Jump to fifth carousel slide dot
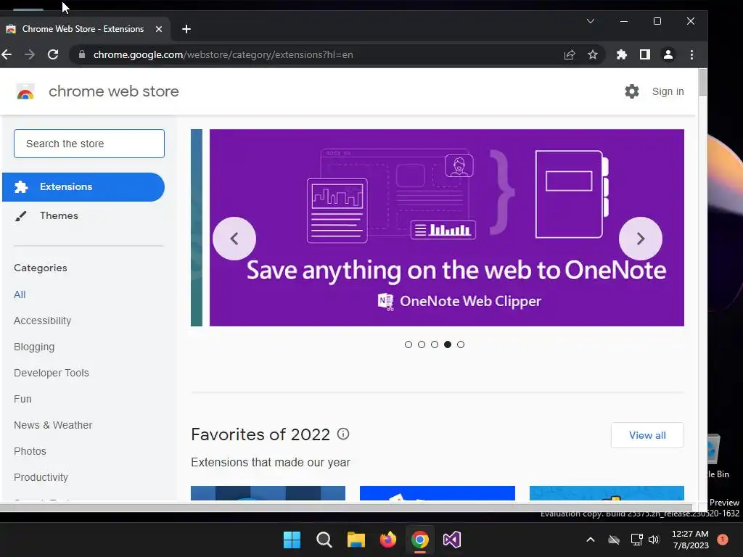The image size is (743, 557). 461,344
